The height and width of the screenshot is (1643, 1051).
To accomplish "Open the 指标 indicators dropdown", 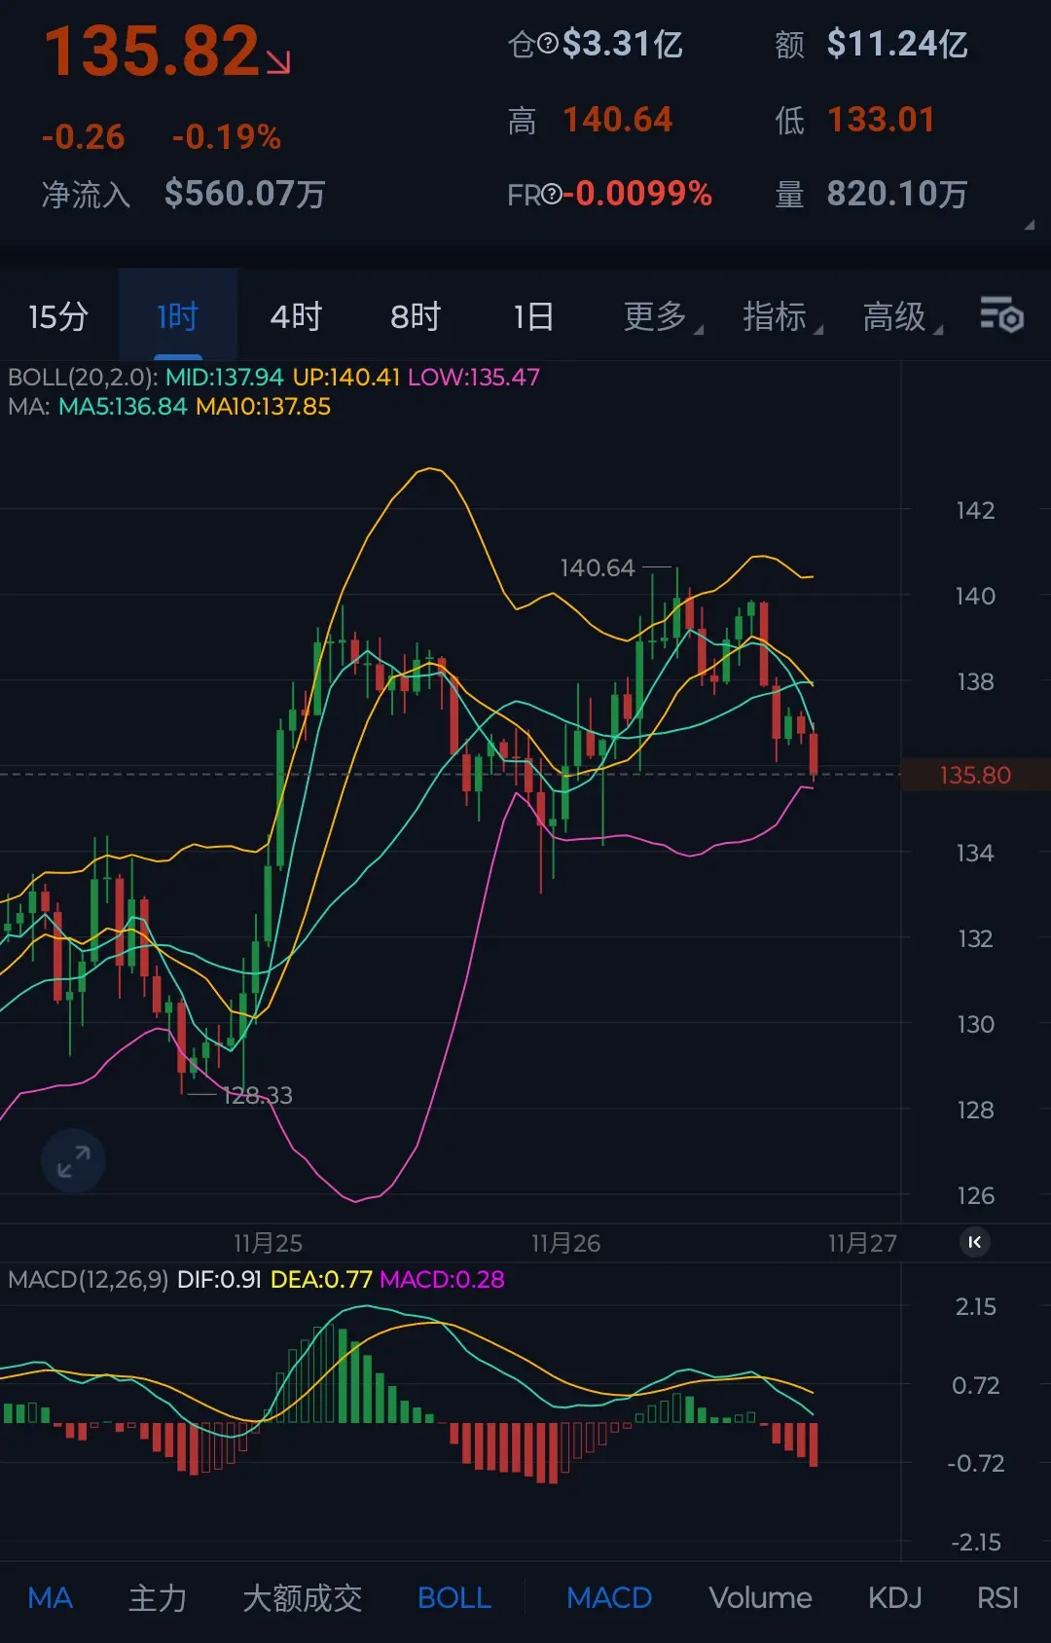I will [x=782, y=316].
